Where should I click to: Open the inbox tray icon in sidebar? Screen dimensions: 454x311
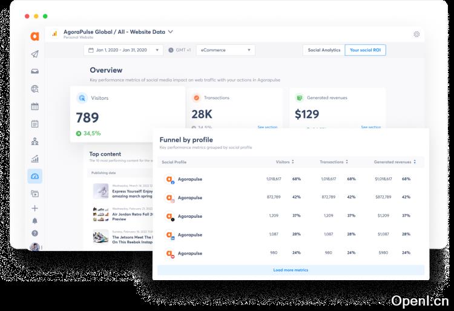click(x=35, y=71)
